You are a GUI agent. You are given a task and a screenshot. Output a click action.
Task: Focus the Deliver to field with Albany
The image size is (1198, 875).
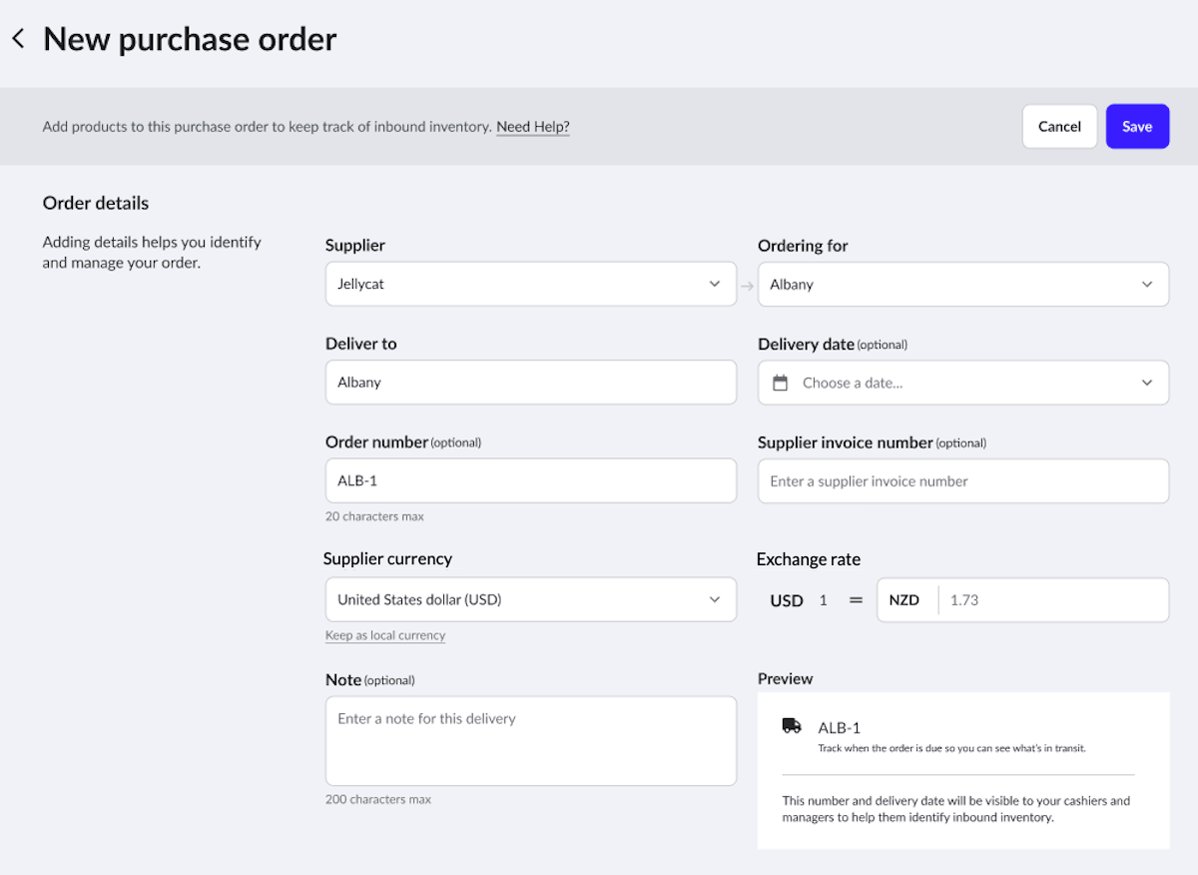531,383
